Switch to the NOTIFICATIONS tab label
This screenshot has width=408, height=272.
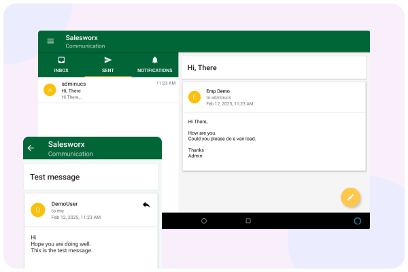[x=154, y=71]
